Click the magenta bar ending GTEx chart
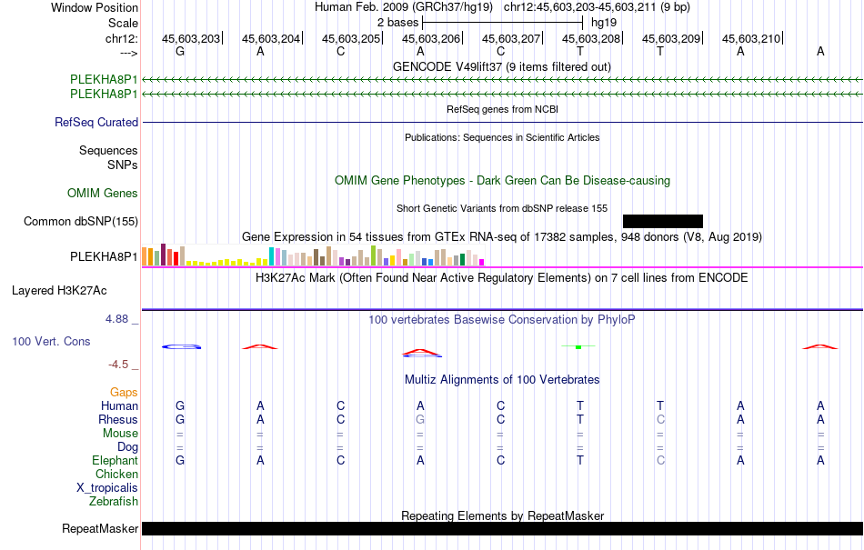 click(482, 262)
